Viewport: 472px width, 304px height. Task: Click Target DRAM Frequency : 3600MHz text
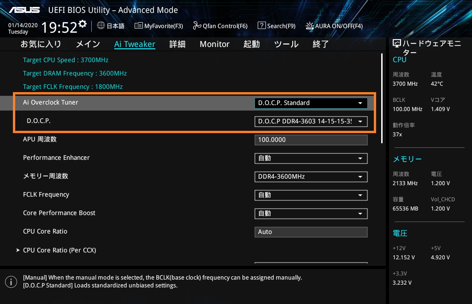click(x=75, y=73)
